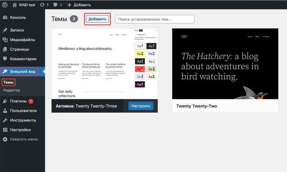Open Настройки settings menu
The width and height of the screenshot is (287, 172).
click(x=20, y=130)
